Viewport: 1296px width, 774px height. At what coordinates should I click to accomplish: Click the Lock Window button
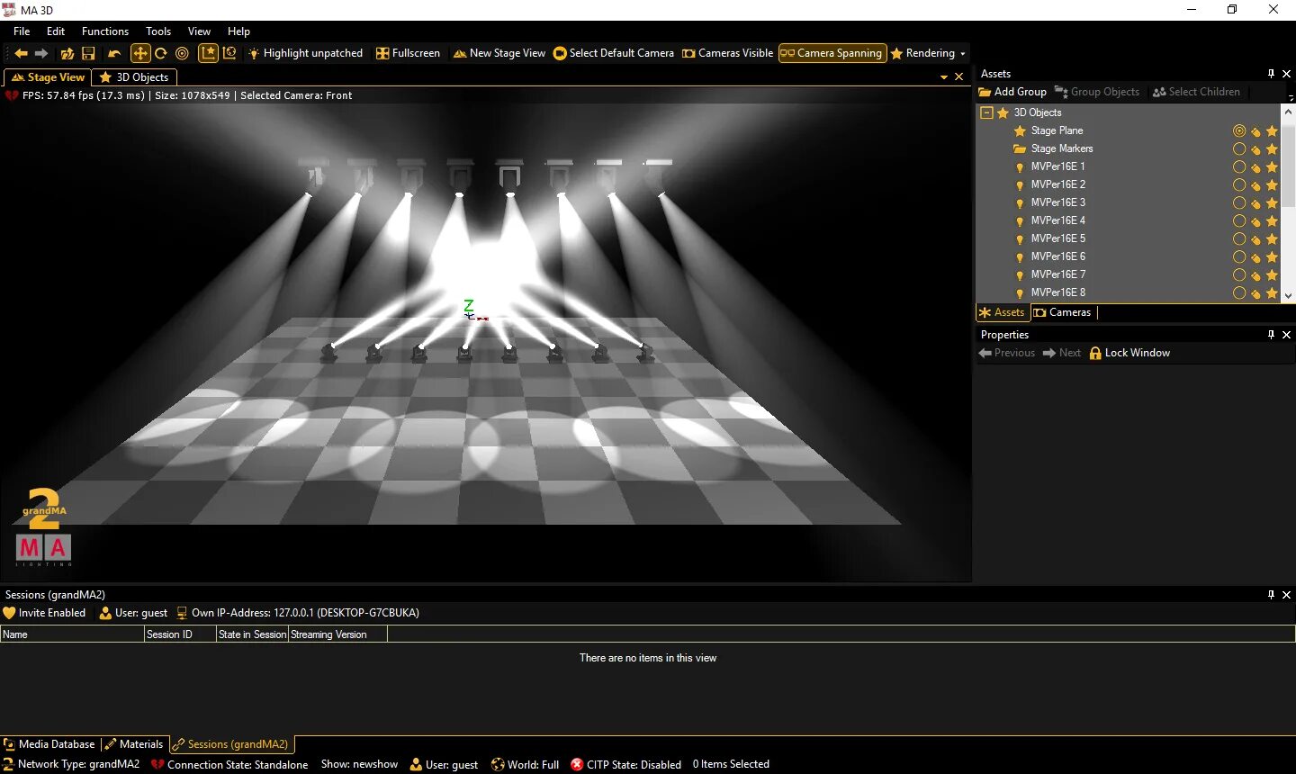[x=1129, y=353]
